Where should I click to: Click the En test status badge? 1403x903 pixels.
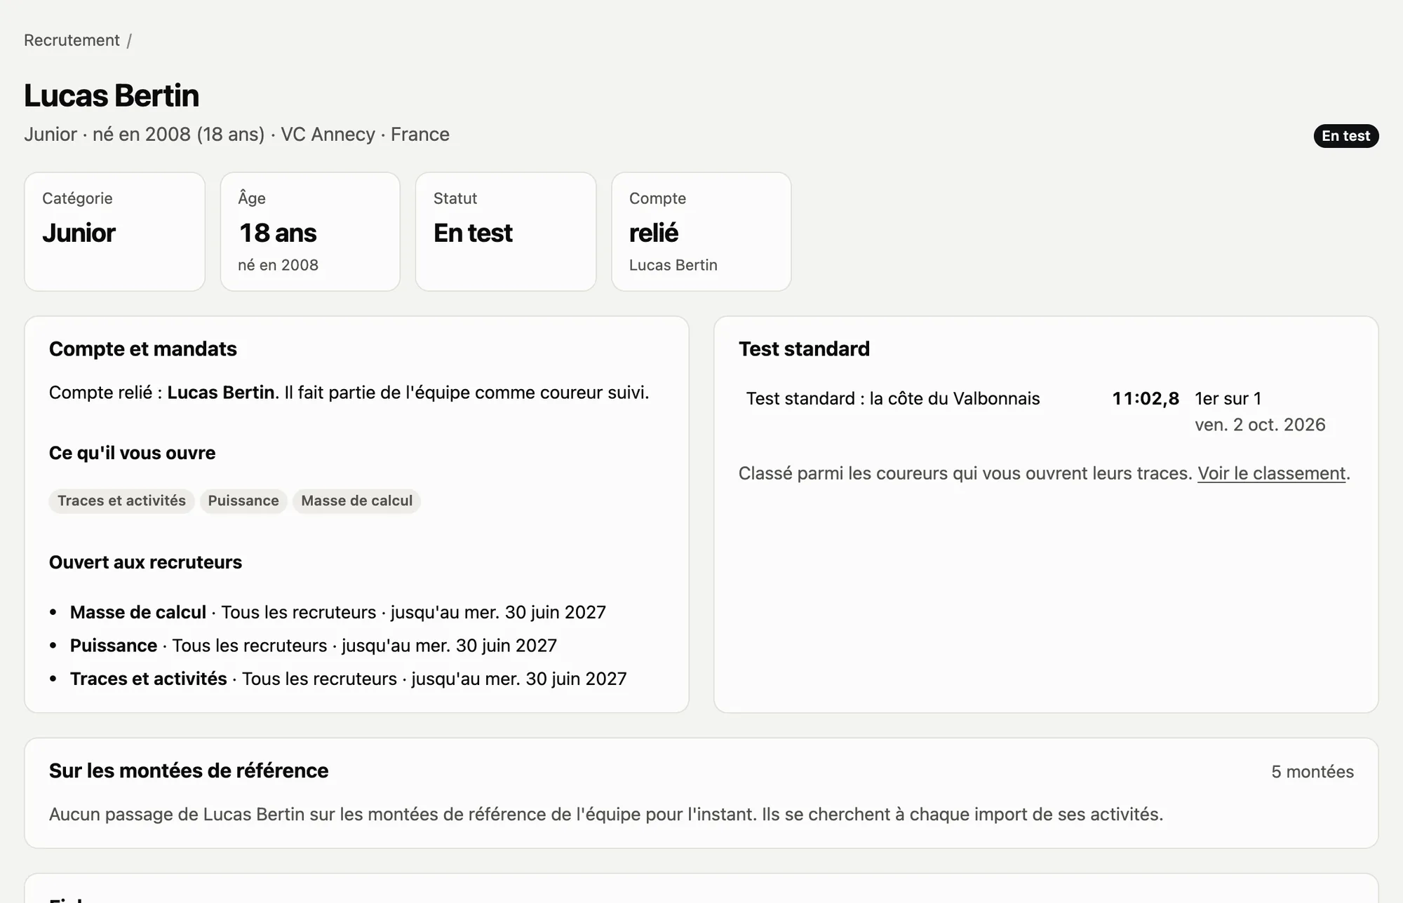click(1345, 136)
